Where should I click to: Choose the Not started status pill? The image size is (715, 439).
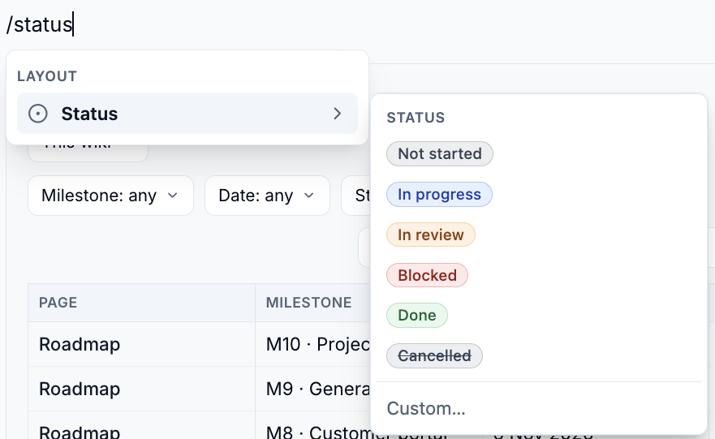[440, 153]
